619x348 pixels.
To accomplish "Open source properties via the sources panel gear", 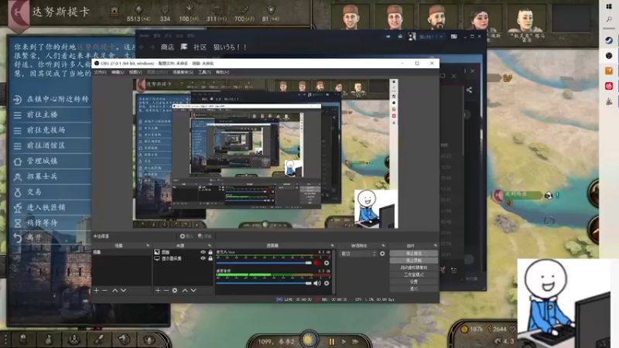I will [175, 291].
